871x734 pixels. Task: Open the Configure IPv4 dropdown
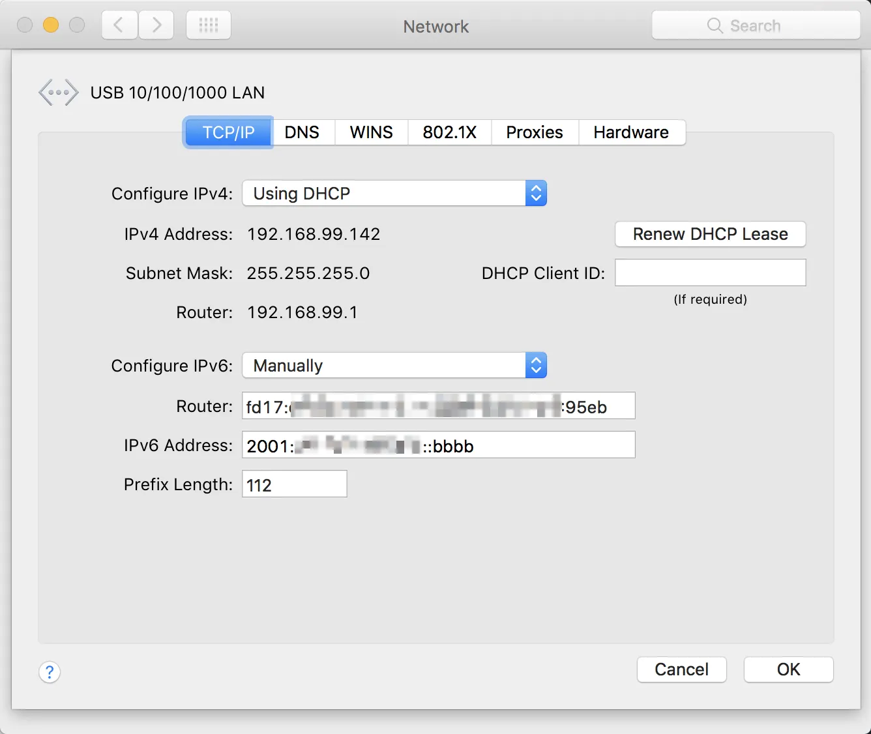click(394, 193)
